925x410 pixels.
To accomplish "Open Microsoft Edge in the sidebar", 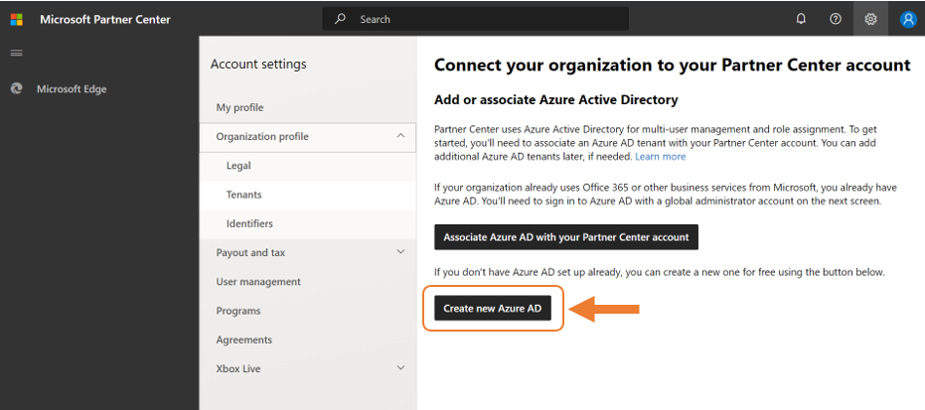I will [x=72, y=89].
